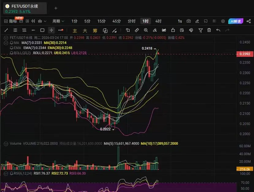Set alert bell for MA indicator

[x=12, y=43]
